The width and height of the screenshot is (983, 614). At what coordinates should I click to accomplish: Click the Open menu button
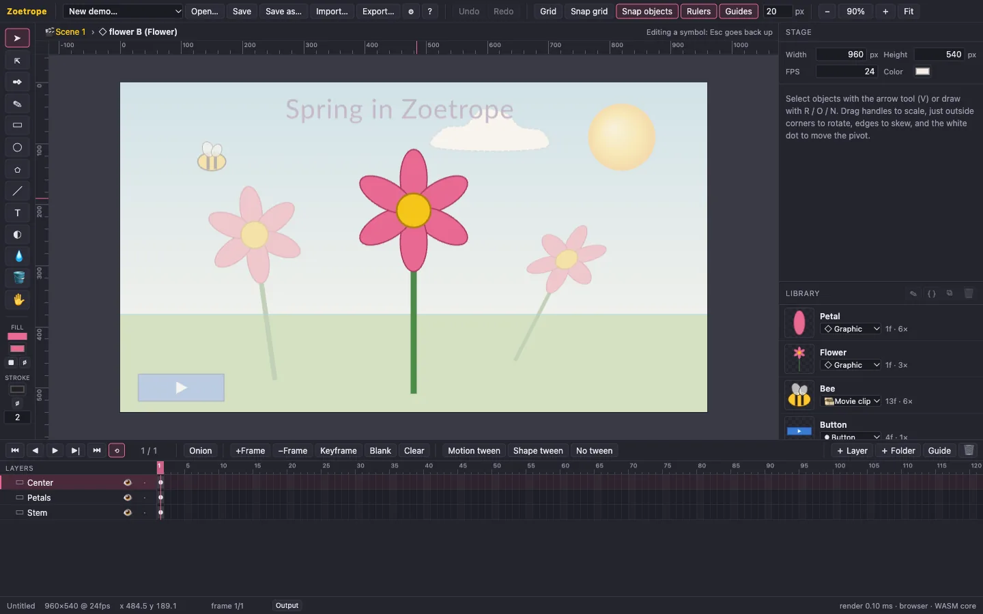pos(205,12)
